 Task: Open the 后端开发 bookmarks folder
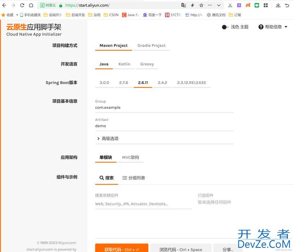tap(75, 15)
